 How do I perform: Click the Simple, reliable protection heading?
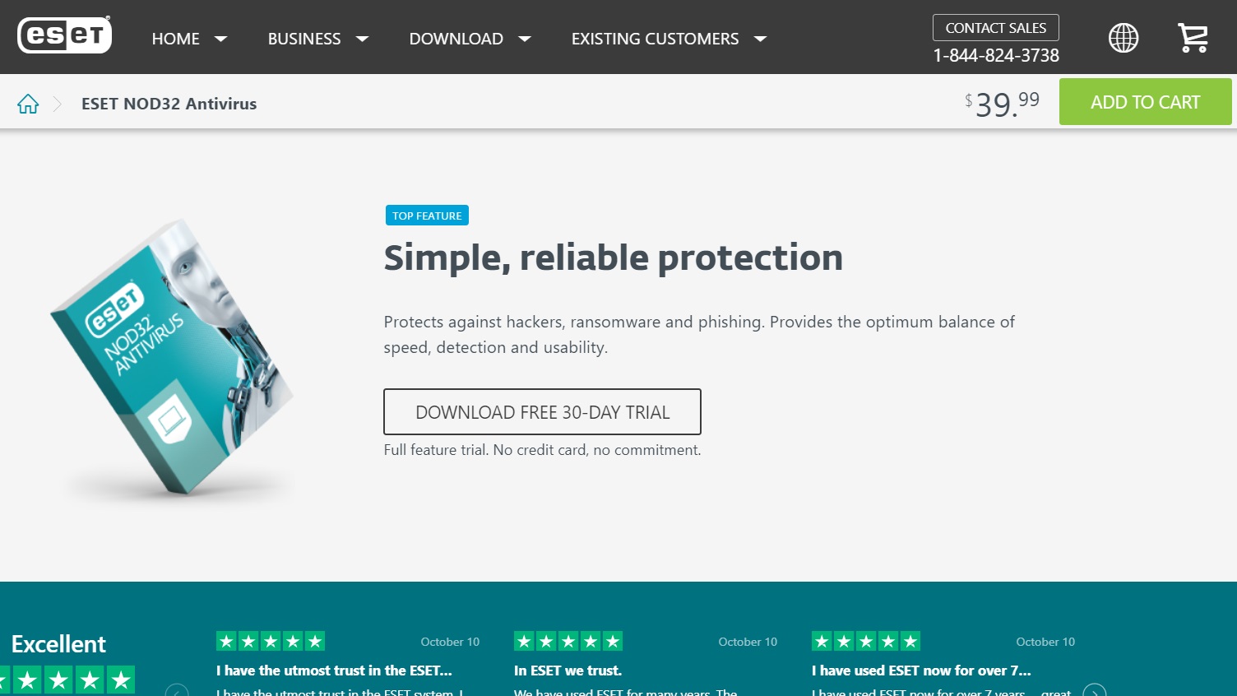click(613, 258)
